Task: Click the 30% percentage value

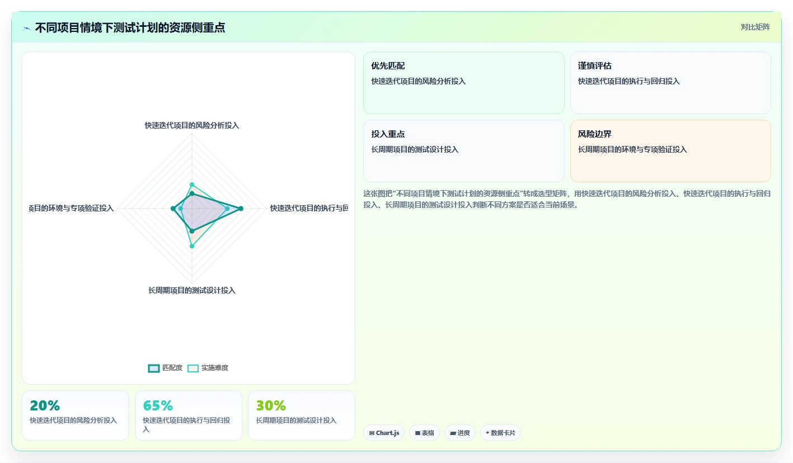Action: 271,405
